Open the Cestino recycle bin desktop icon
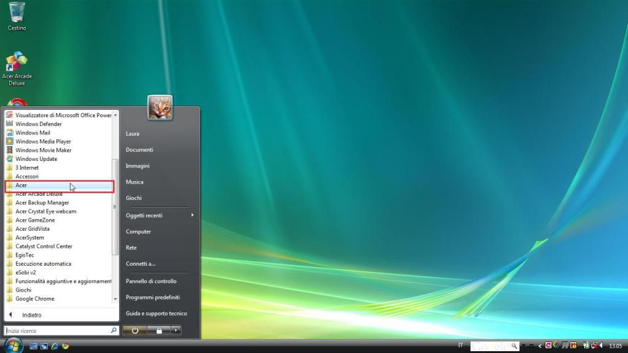This screenshot has height=353, width=628. coord(17,16)
